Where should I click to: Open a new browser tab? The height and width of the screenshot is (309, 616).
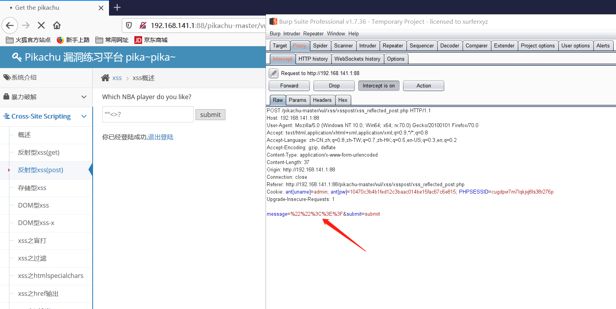tap(117, 7)
